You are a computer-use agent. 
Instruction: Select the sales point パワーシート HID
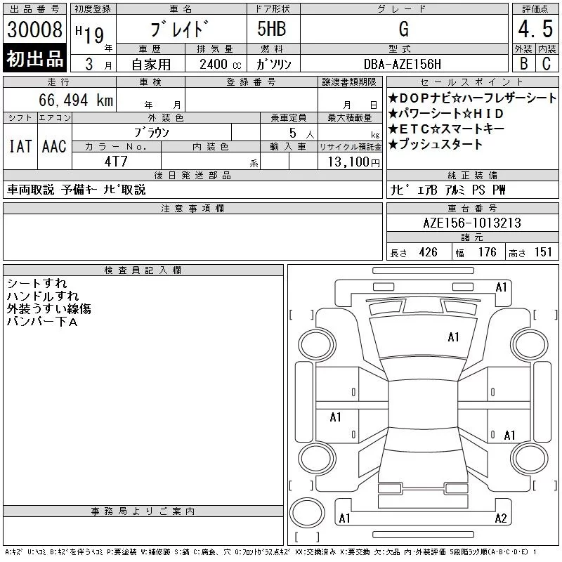click(x=446, y=114)
